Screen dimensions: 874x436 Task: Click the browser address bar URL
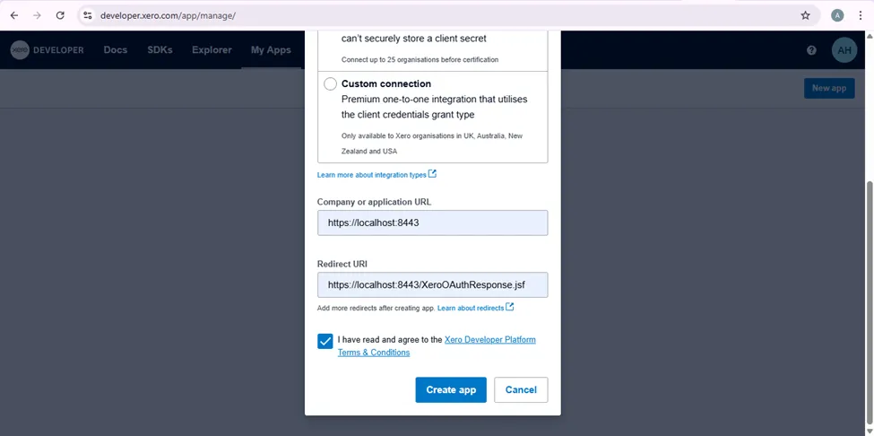point(168,15)
